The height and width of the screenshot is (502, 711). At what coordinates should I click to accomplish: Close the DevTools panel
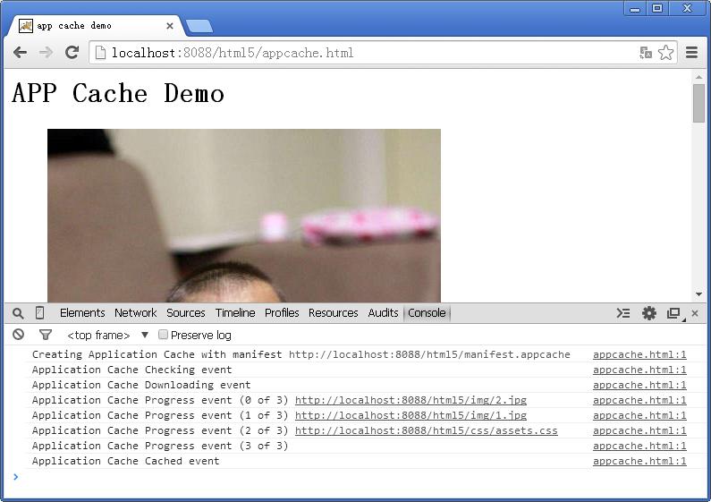(x=695, y=313)
